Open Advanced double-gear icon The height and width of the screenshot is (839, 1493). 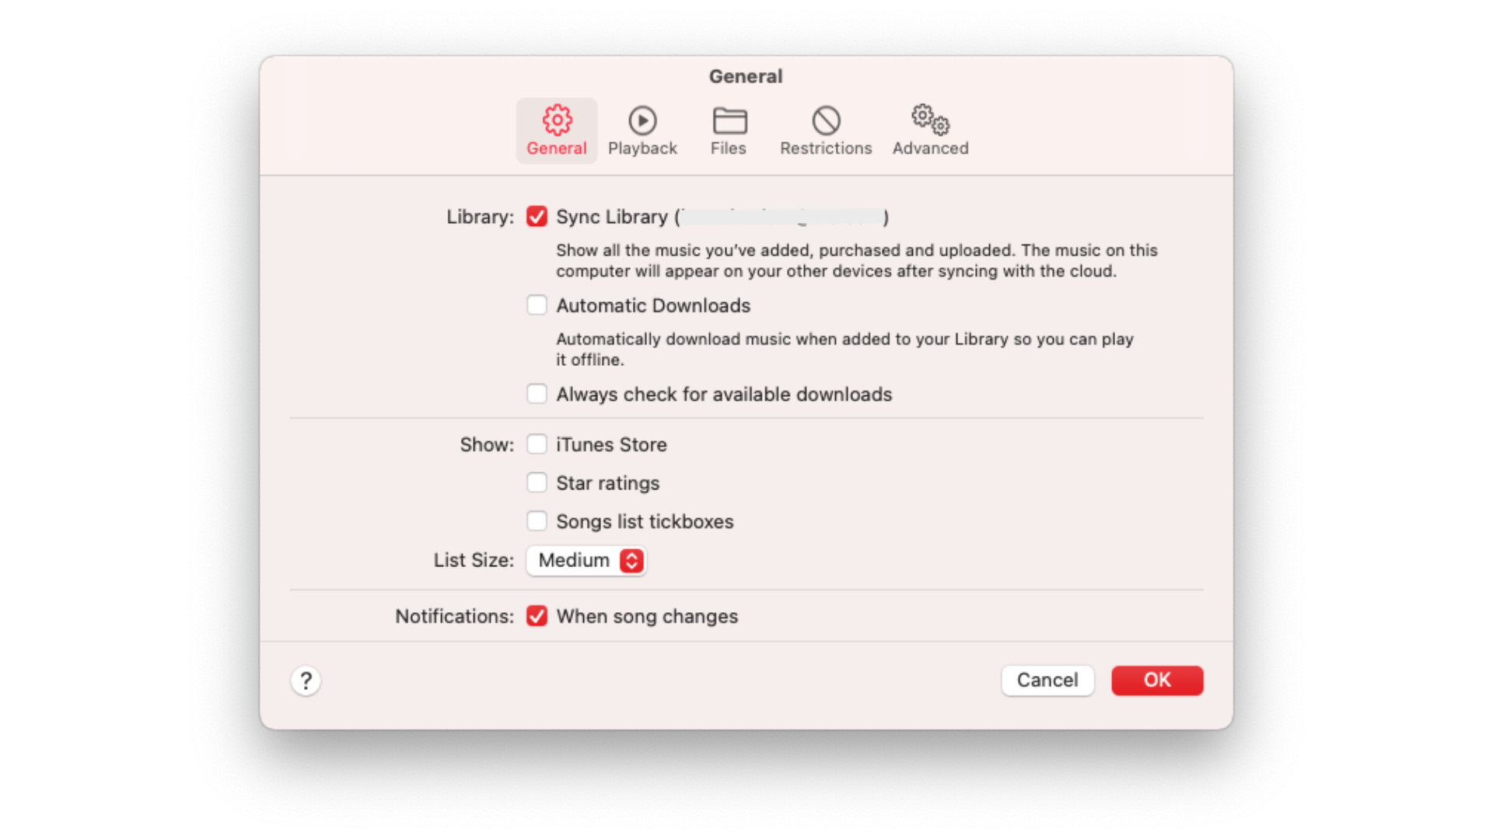tap(930, 120)
